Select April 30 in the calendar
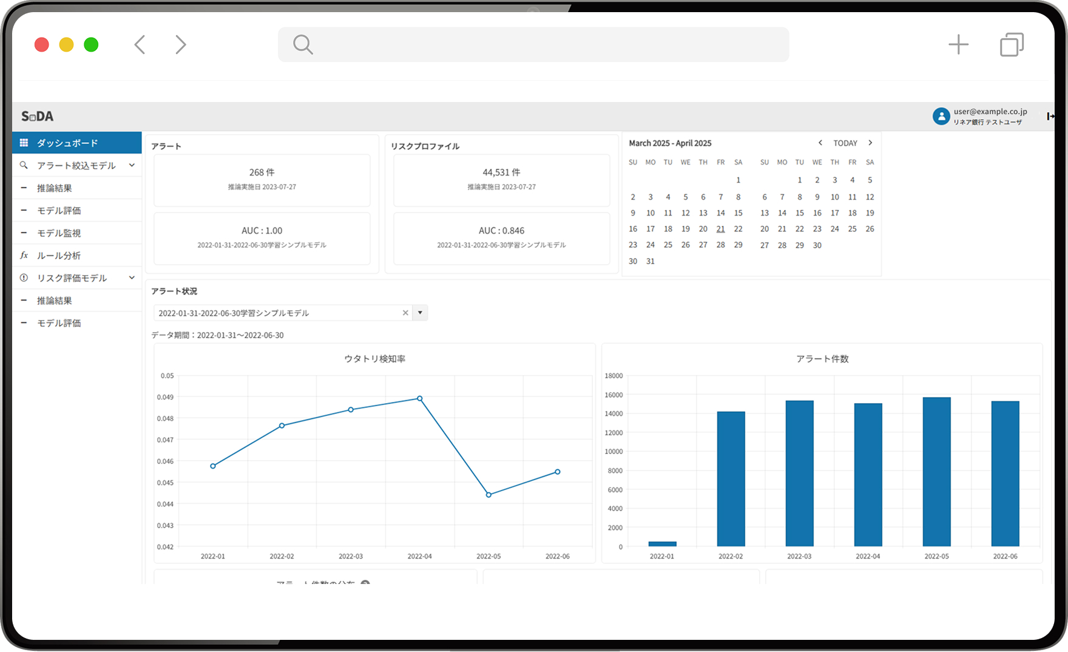Image resolution: width=1068 pixels, height=652 pixels. click(x=817, y=245)
